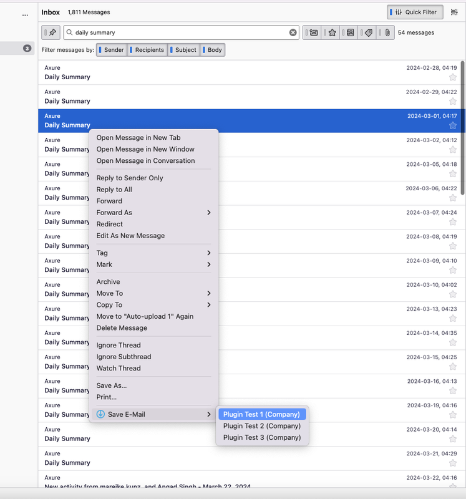This screenshot has height=499, width=466.
Task: Expand the Move To submenu
Action: coord(153,293)
